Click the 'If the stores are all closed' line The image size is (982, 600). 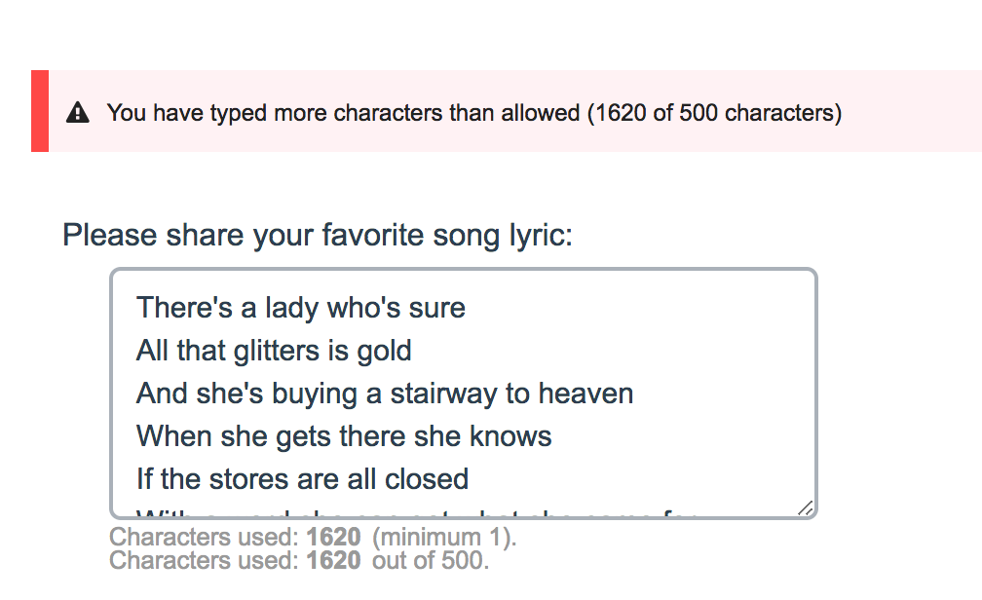click(302, 479)
